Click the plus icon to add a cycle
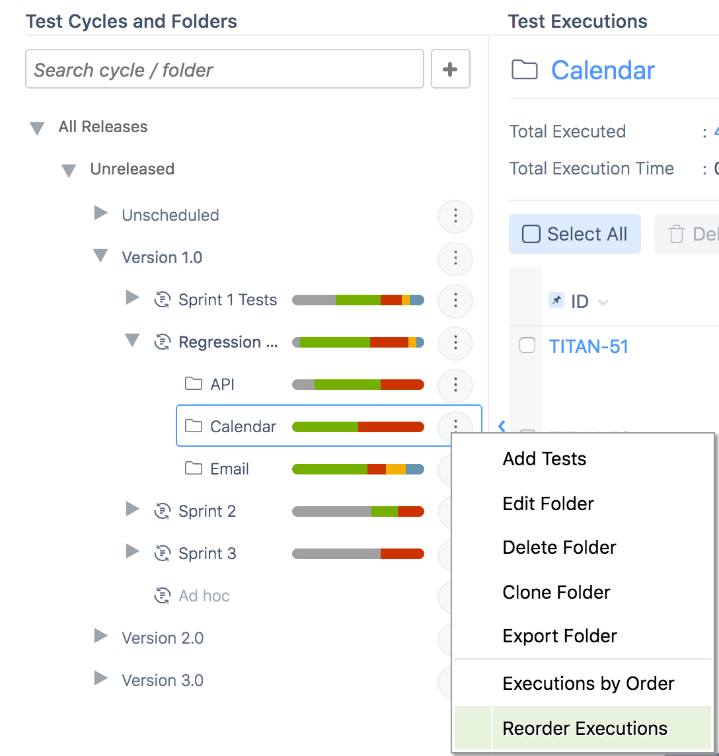The image size is (719, 756). point(450,69)
